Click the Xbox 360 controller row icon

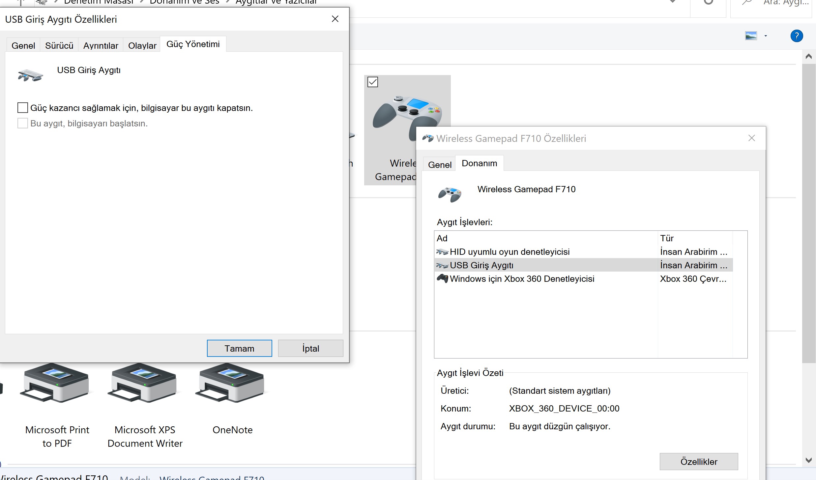442,279
